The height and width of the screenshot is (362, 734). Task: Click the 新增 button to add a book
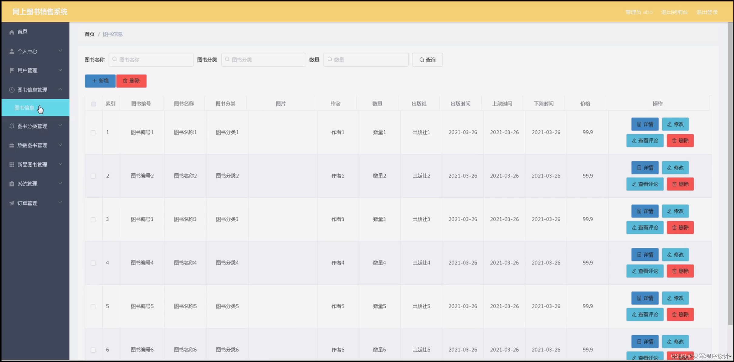click(100, 81)
